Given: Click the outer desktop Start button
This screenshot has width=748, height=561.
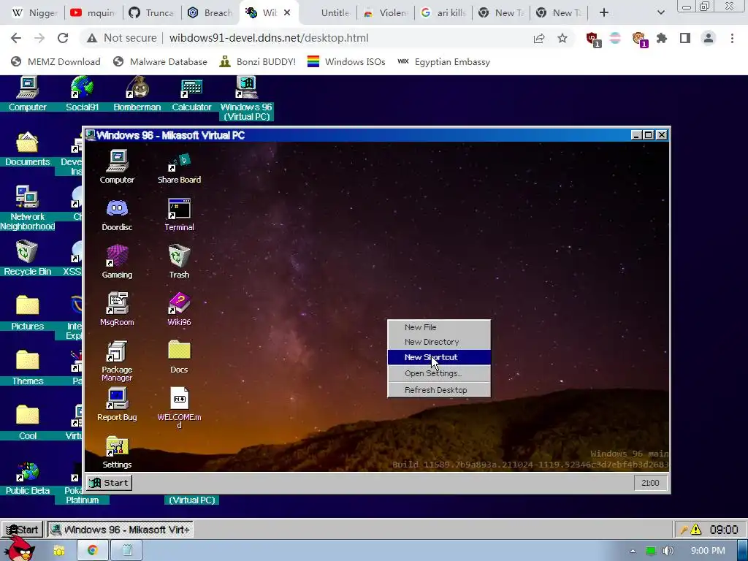Looking at the screenshot, I should click(x=22, y=530).
